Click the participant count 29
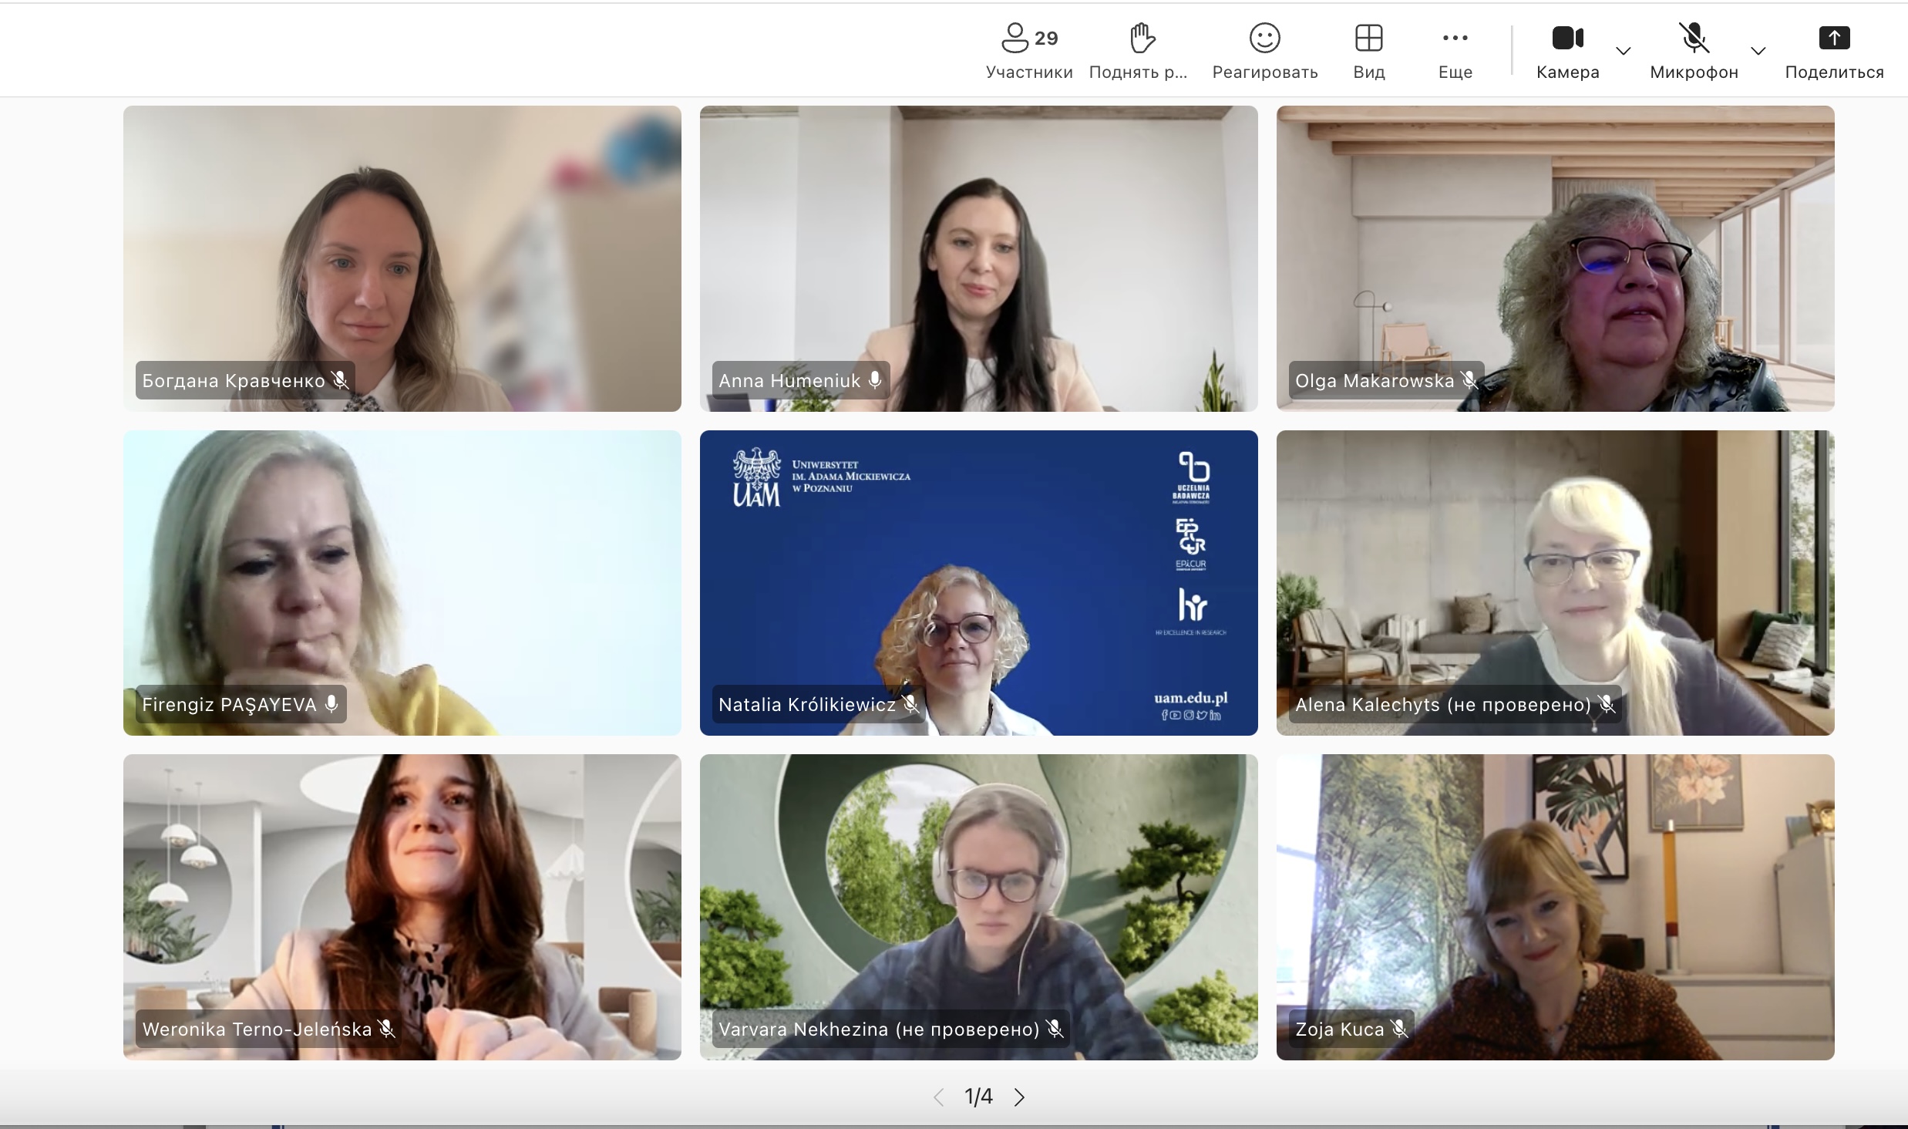 tap(1046, 38)
